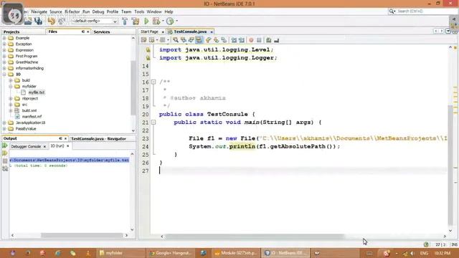Select manifest.mf in the Files tree
Screen dimensions: 459x258
(32, 116)
